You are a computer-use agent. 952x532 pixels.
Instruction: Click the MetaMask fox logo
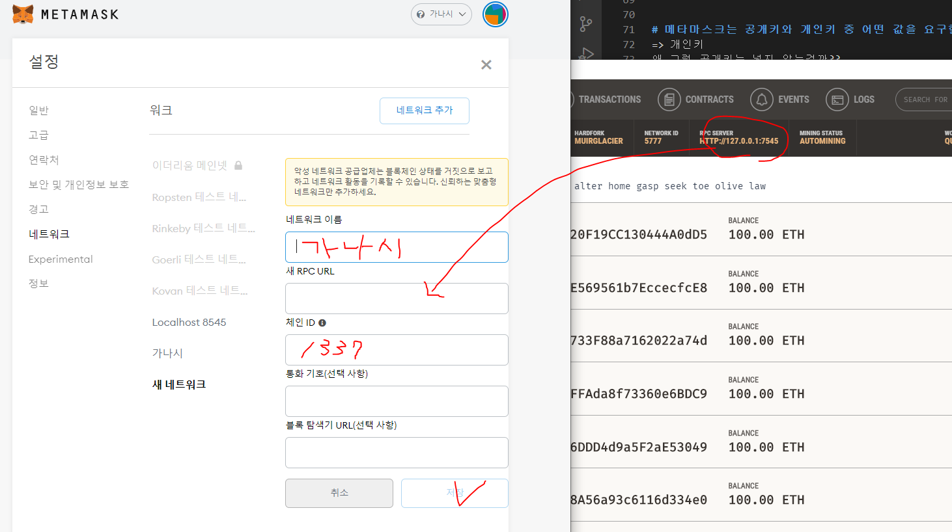[x=23, y=14]
